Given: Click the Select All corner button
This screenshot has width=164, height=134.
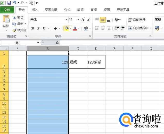Looking at the screenshot, I should 4,49.
